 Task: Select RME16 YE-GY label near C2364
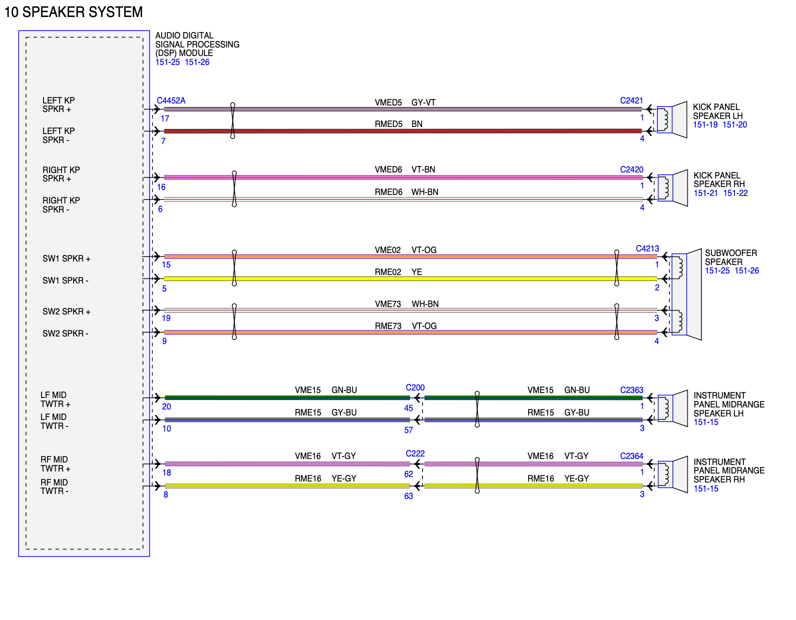point(558,479)
